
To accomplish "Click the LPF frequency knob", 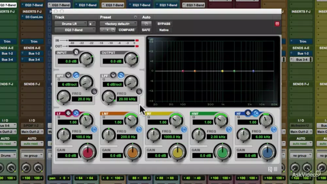I will (x=109, y=97).
